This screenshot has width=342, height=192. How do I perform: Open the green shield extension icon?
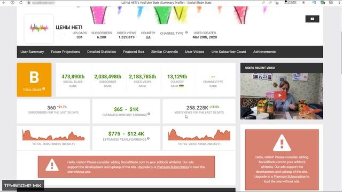pos(323,3)
